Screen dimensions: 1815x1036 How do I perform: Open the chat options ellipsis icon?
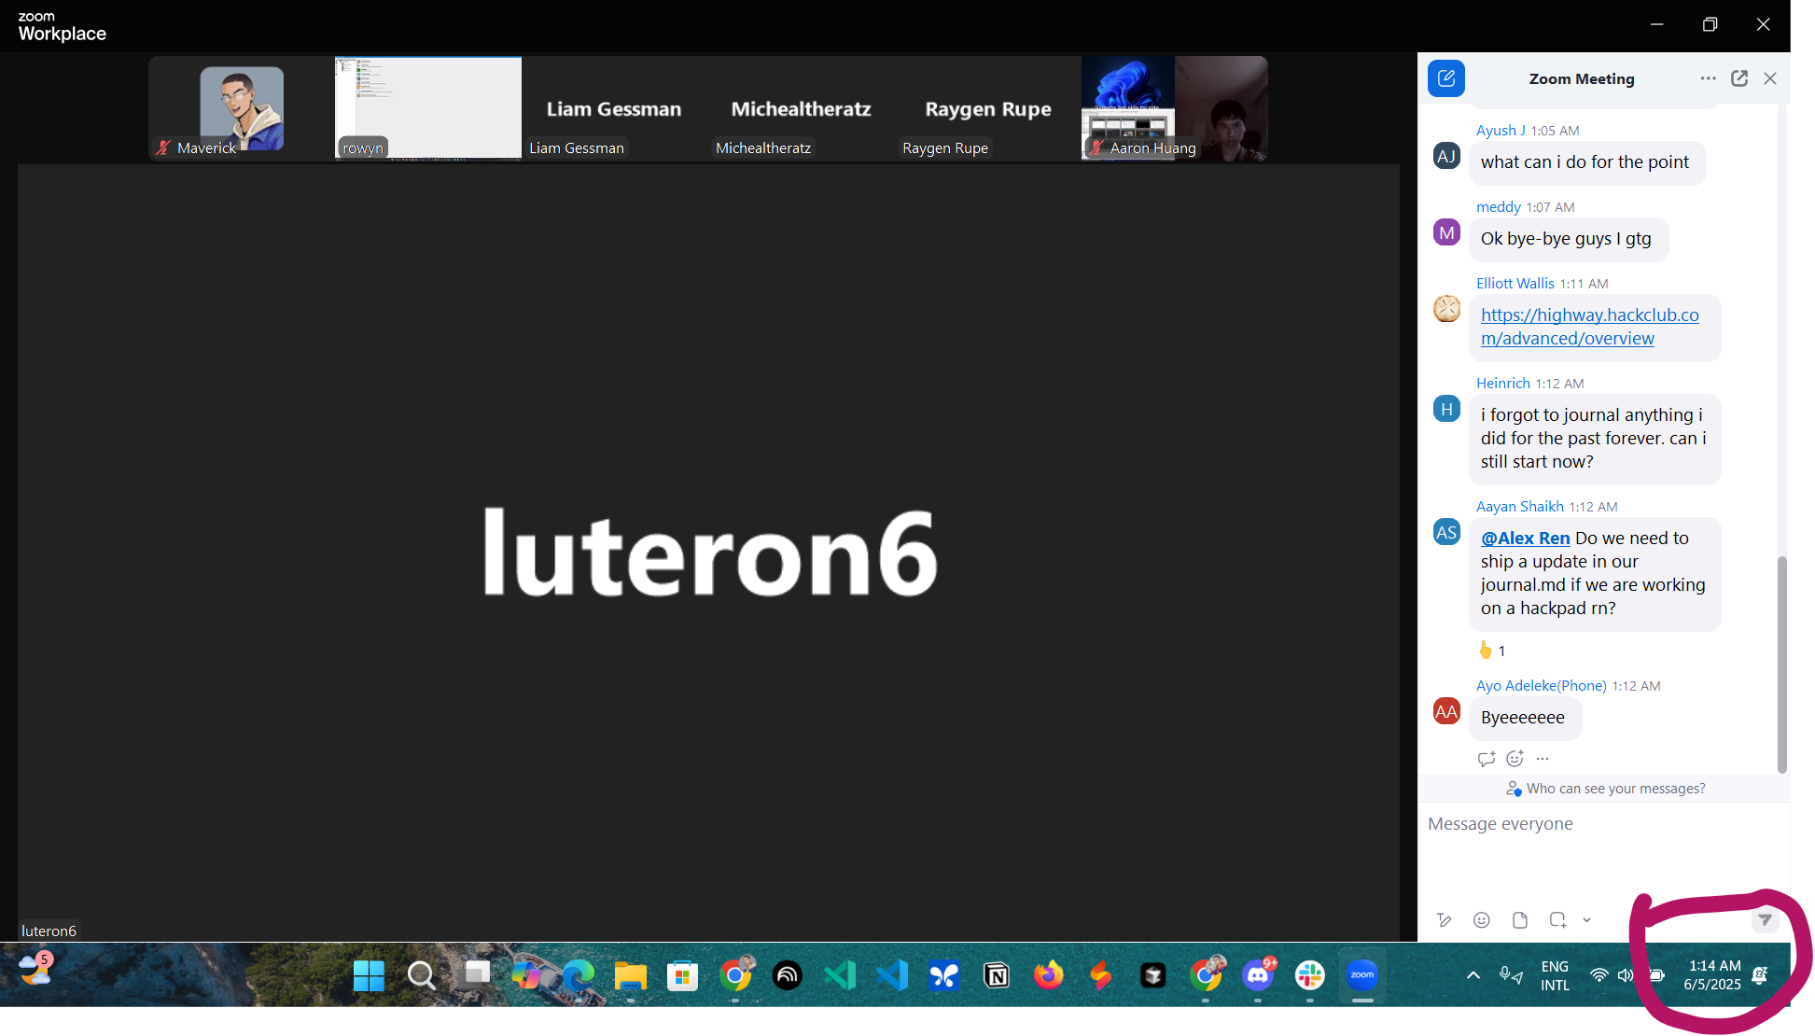[1708, 78]
